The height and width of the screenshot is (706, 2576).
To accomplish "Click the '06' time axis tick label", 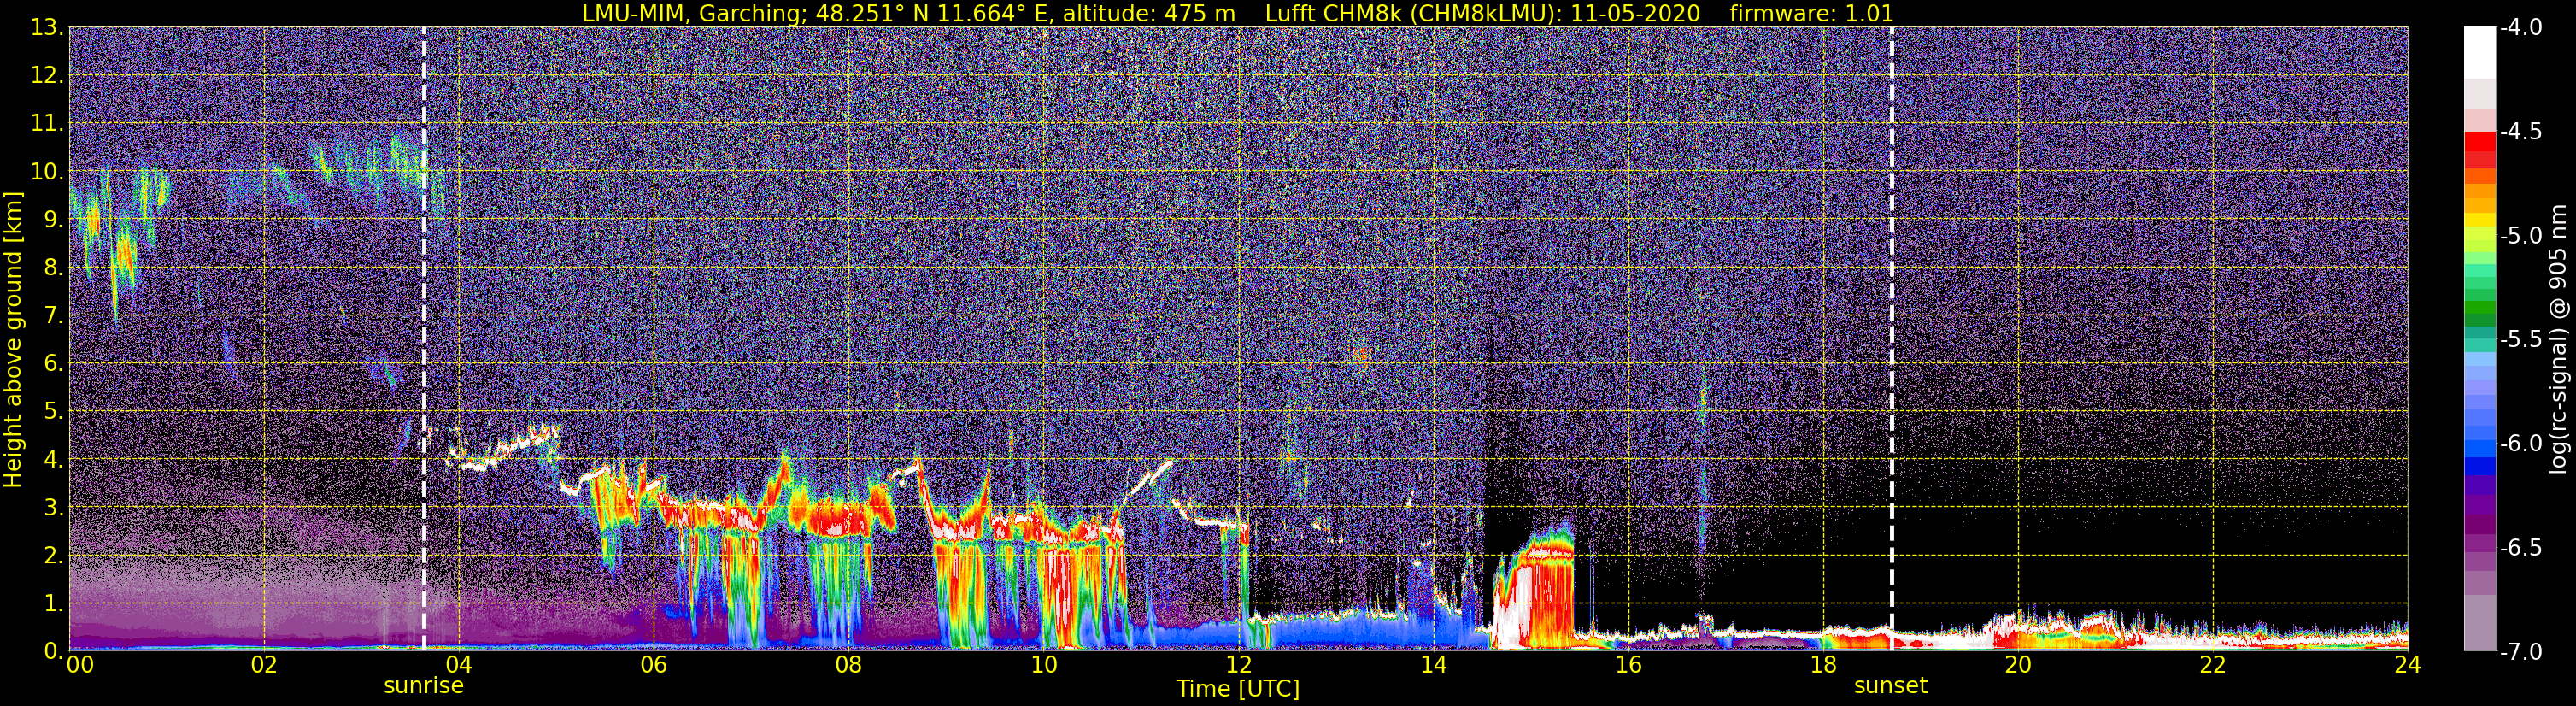I will coord(653,666).
